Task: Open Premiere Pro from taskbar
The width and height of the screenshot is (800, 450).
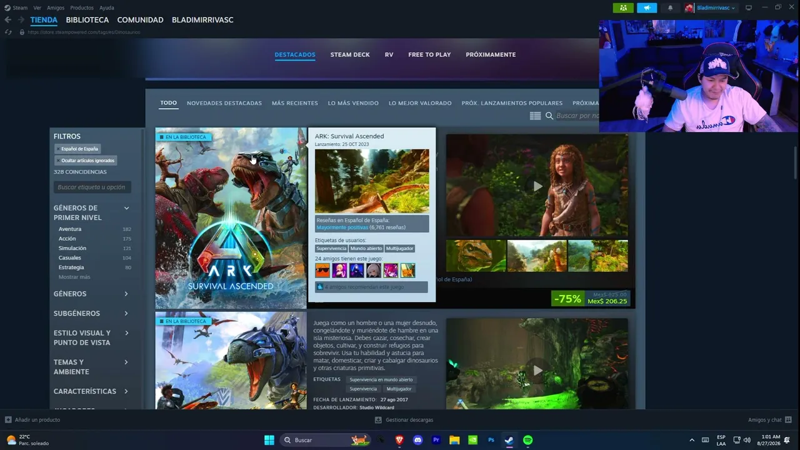Action: point(436,440)
